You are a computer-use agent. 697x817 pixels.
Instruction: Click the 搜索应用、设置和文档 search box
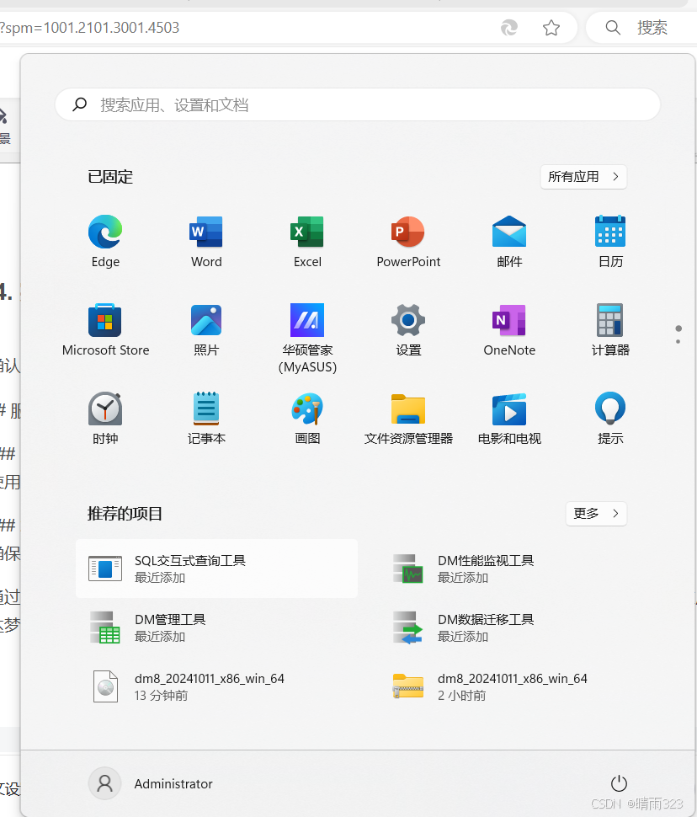(358, 104)
